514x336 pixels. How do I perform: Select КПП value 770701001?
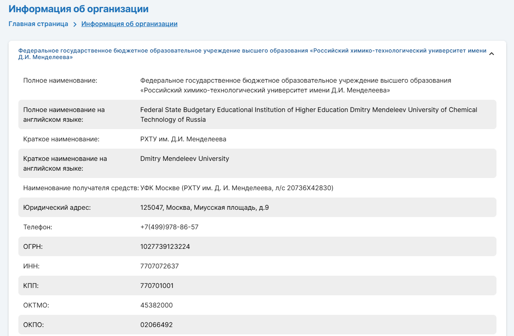click(x=157, y=286)
